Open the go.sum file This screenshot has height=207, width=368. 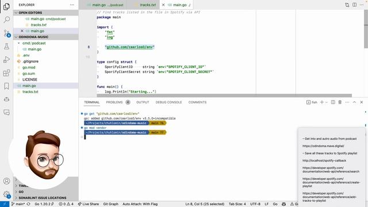[46, 74]
